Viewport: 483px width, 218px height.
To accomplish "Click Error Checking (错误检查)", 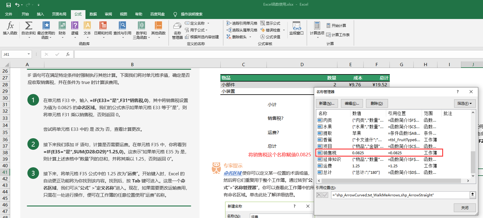I will coord(270,30).
